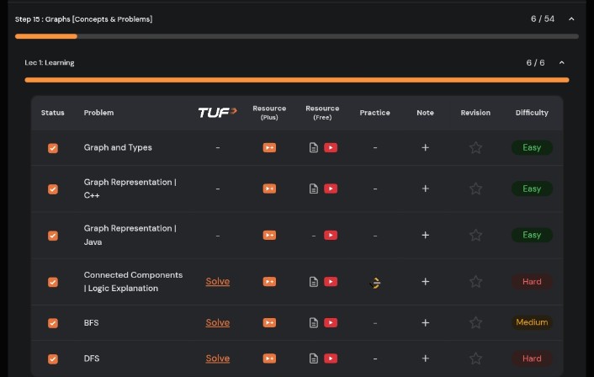Viewport: 594px width, 377px height.
Task: Play YouTube video for DFS
Action: [331, 358]
